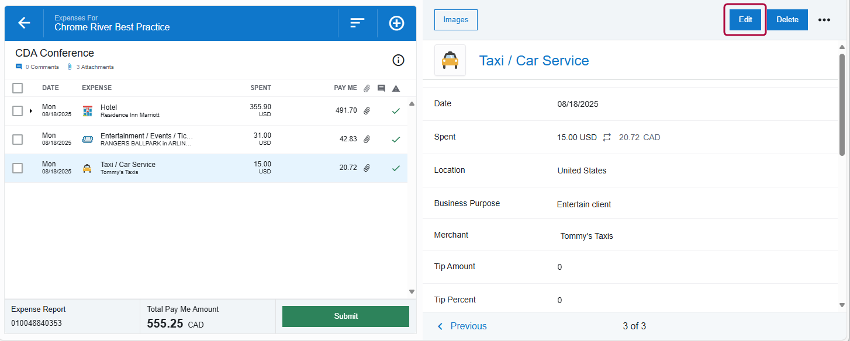Click the back arrow to leave the report
Image resolution: width=850 pixels, height=341 pixels.
coord(23,23)
